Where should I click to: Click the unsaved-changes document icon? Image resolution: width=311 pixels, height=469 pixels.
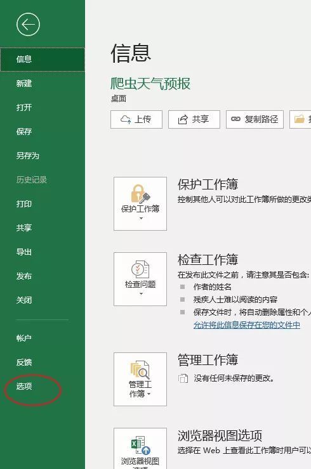coord(183,378)
